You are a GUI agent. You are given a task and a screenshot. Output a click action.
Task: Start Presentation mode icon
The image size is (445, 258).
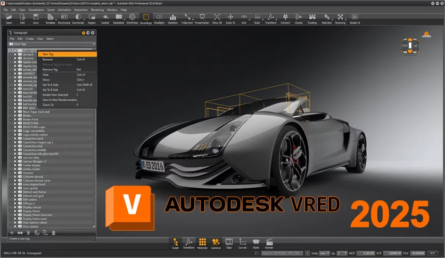click(x=202, y=17)
